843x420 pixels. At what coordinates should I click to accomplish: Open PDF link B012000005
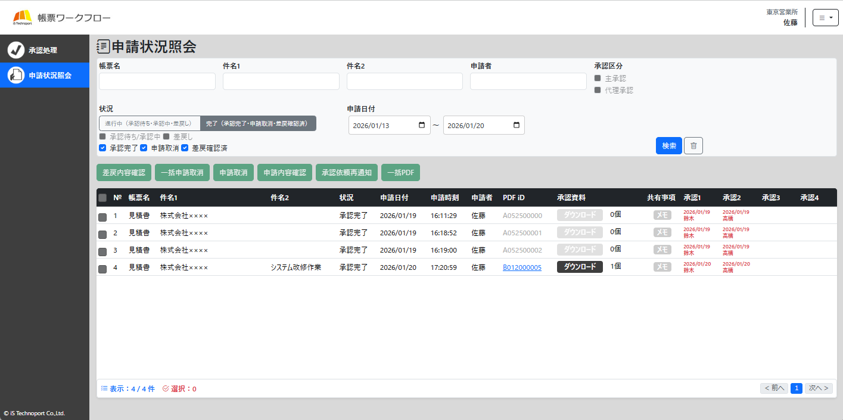pos(522,267)
